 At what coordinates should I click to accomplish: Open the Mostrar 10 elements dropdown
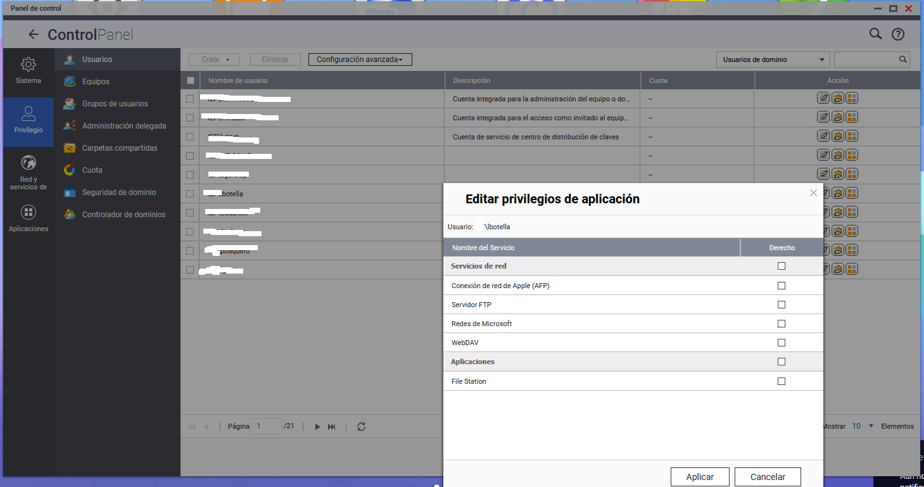pyautogui.click(x=863, y=426)
